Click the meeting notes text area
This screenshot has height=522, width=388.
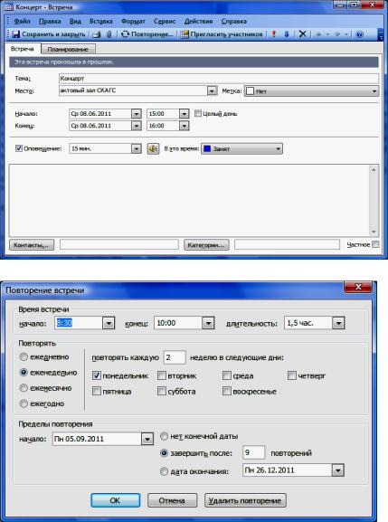pos(189,201)
